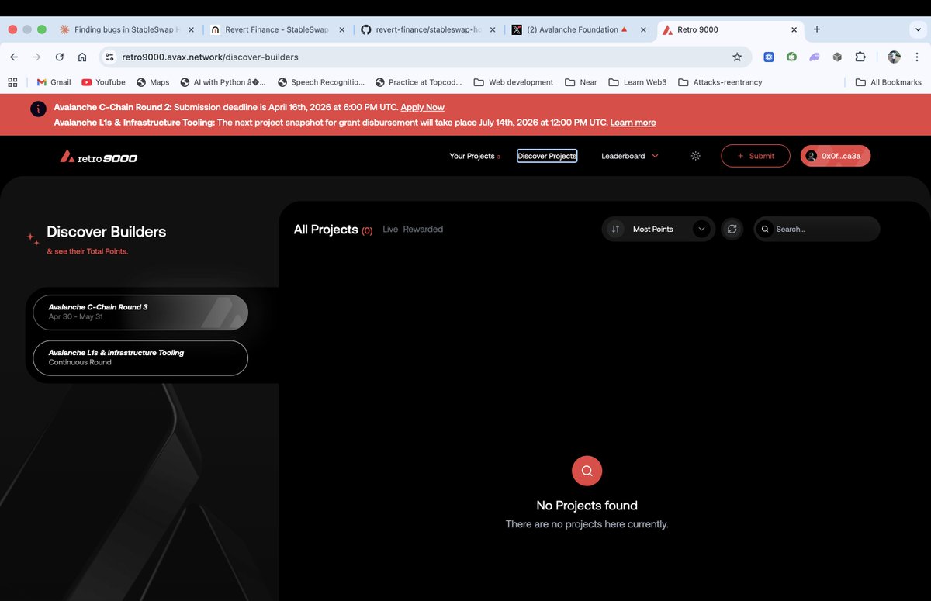Click the purple extension icon in toolbar

[x=814, y=57]
